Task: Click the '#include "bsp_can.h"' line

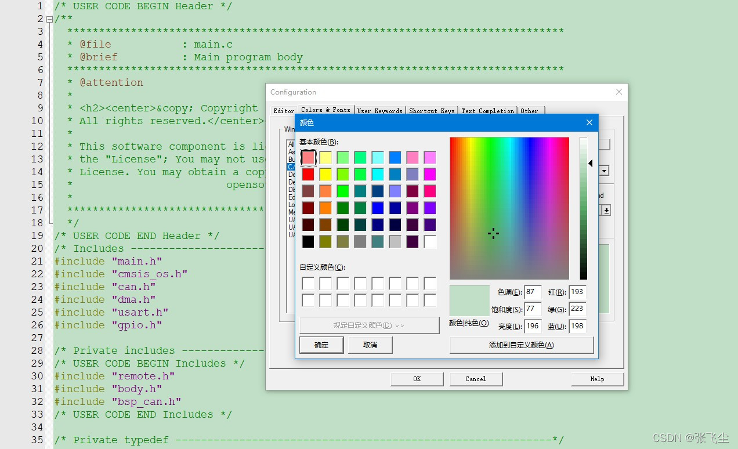Action: click(118, 402)
